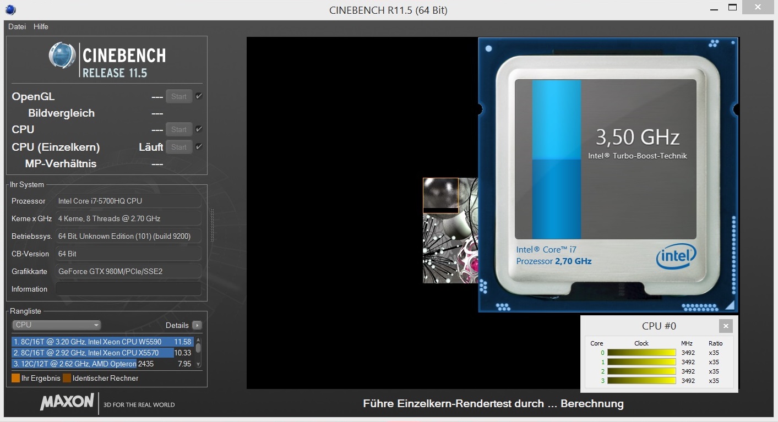Click the Kerne x GHz value field

pyautogui.click(x=128, y=218)
